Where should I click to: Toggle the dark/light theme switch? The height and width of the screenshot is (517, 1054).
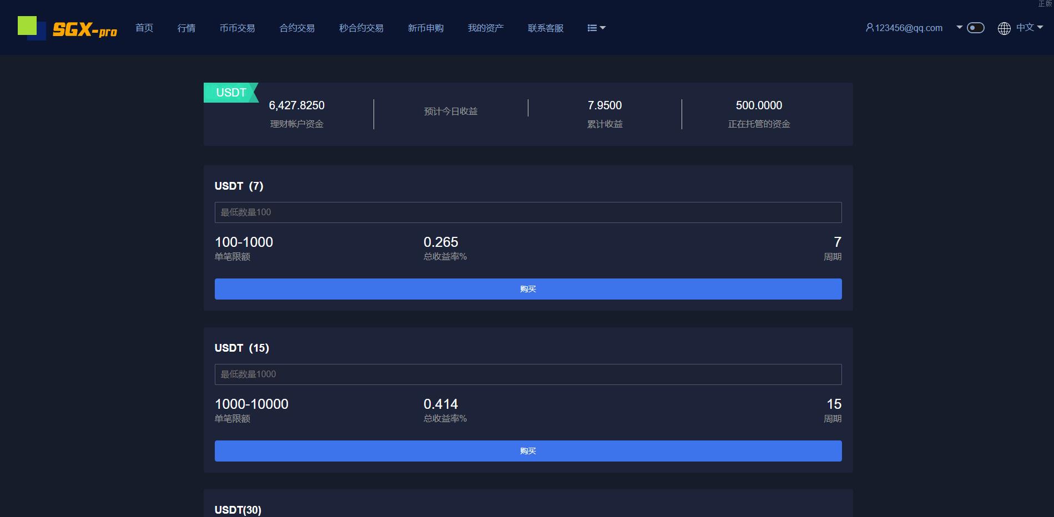(x=975, y=28)
